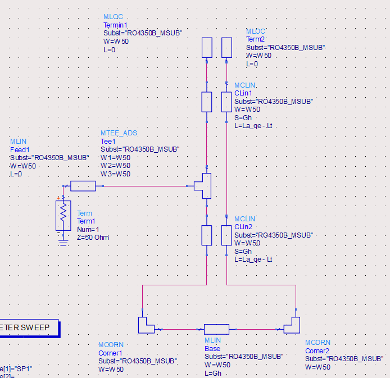
Task: Select the Base MLIN line symbol
Action: [217, 329]
